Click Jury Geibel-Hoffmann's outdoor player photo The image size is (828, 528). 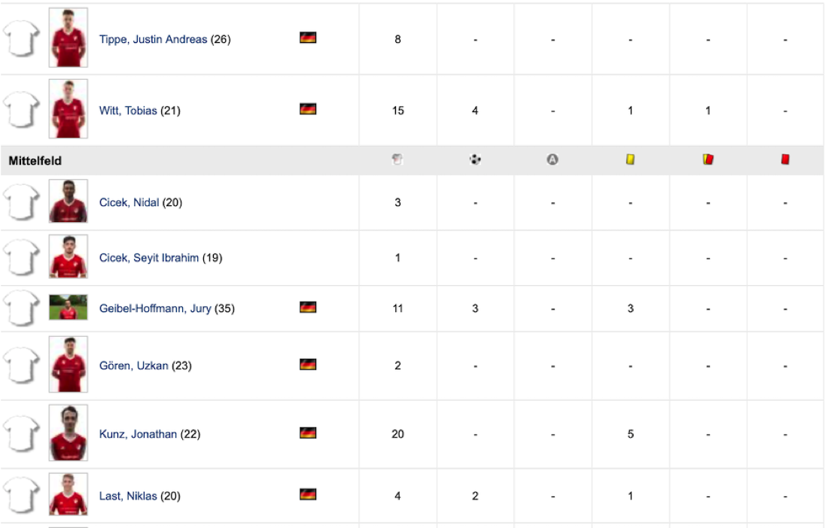(x=68, y=308)
